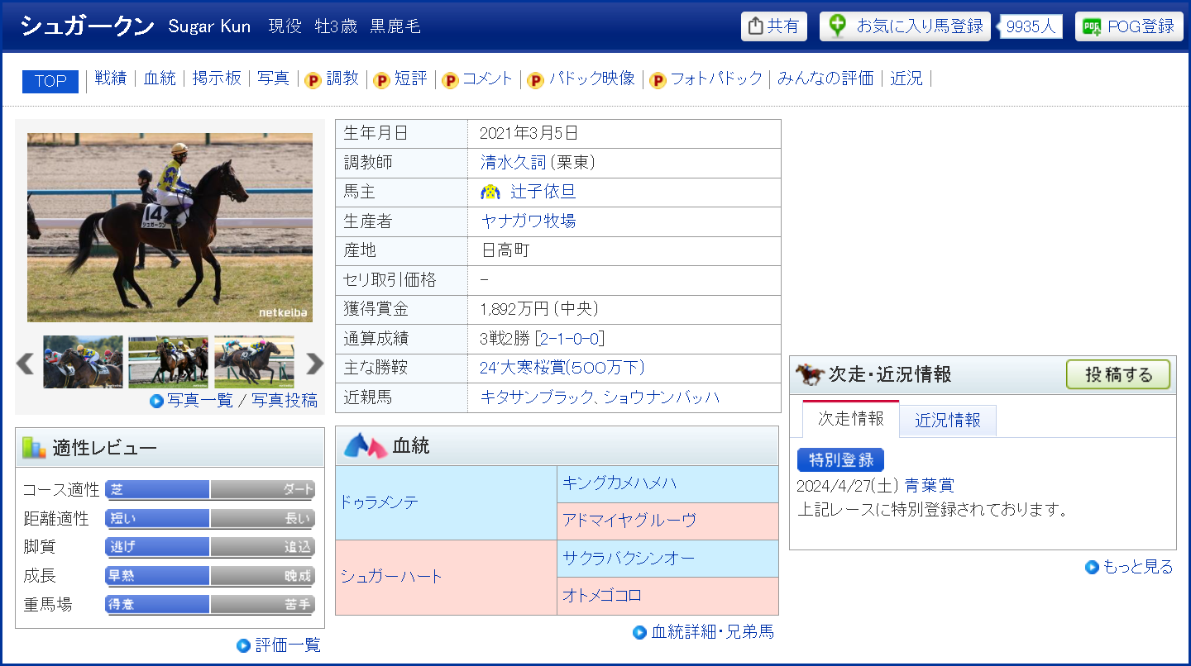The image size is (1191, 666).
Task: Select the second photo thumbnail
Action: coord(168,362)
